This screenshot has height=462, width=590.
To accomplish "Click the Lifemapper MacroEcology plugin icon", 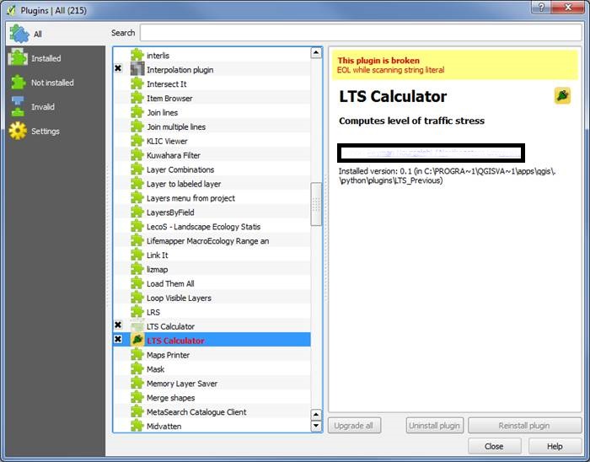I will (137, 241).
